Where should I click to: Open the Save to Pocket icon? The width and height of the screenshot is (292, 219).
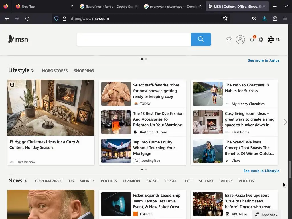point(254,19)
